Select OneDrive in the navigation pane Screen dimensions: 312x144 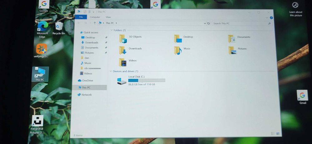[85, 80]
